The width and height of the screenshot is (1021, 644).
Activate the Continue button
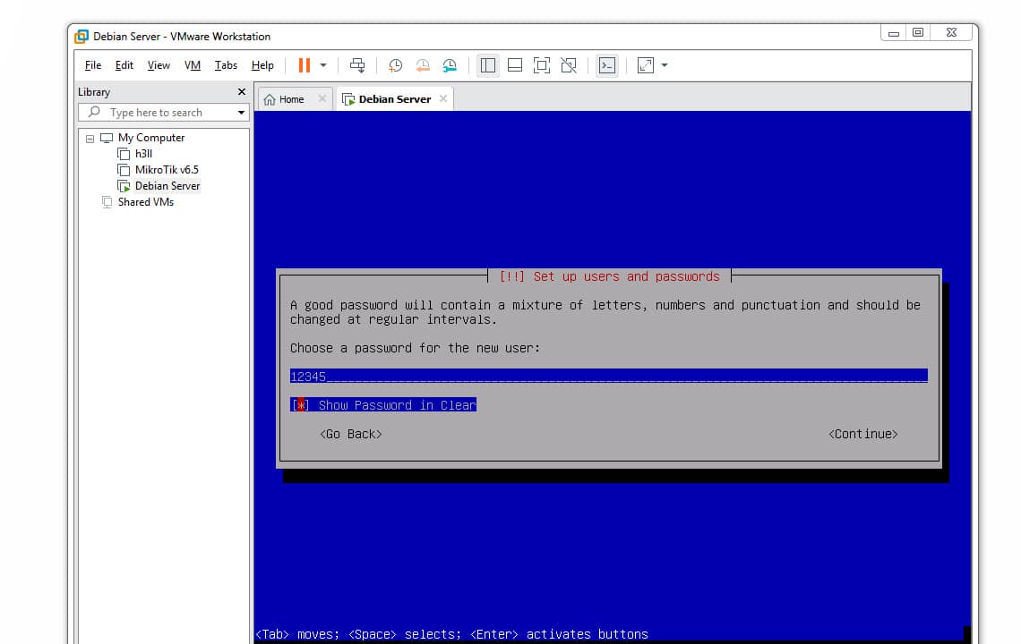(x=862, y=434)
